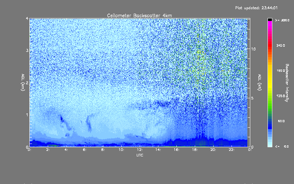Image resolution: width=294 pixels, height=184 pixels.
Task: Click the "4:" tick on the UTC axis
Action: [x=66, y=150]
